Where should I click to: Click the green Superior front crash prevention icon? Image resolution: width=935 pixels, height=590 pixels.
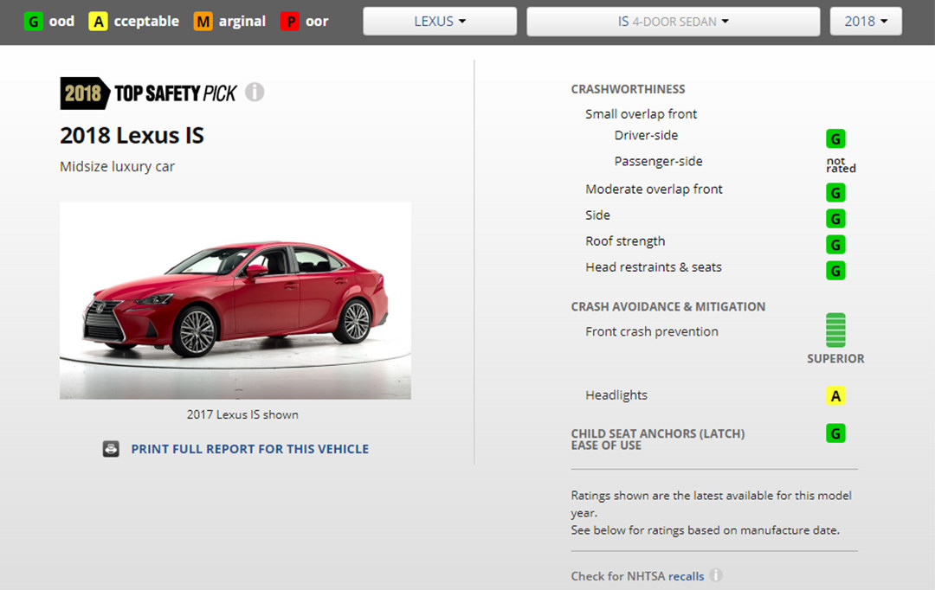(835, 330)
